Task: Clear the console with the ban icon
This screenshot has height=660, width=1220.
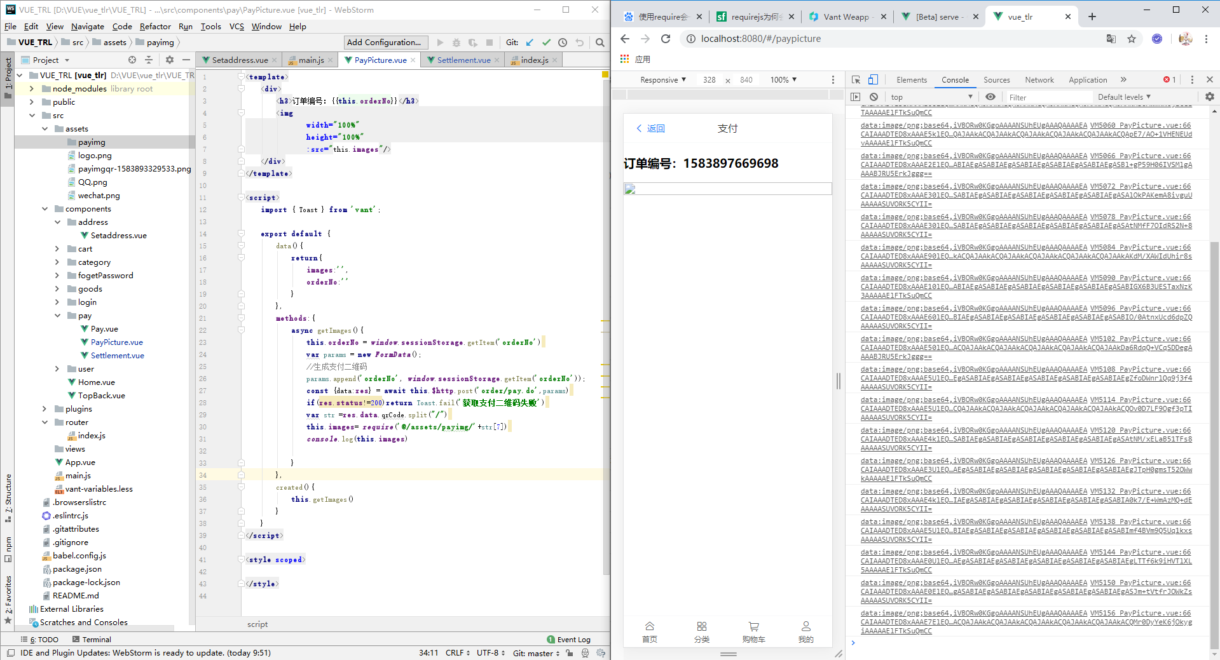Action: pyautogui.click(x=874, y=97)
